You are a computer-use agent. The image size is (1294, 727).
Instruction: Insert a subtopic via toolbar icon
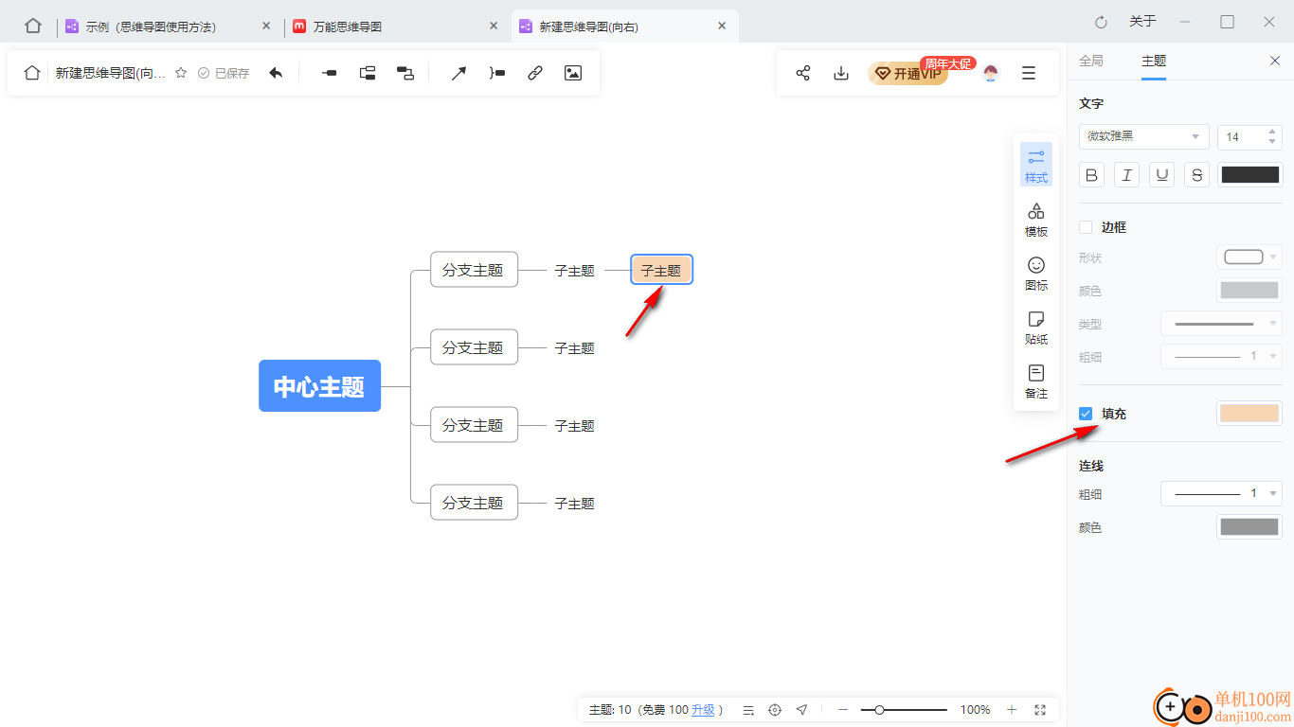pyautogui.click(x=368, y=73)
